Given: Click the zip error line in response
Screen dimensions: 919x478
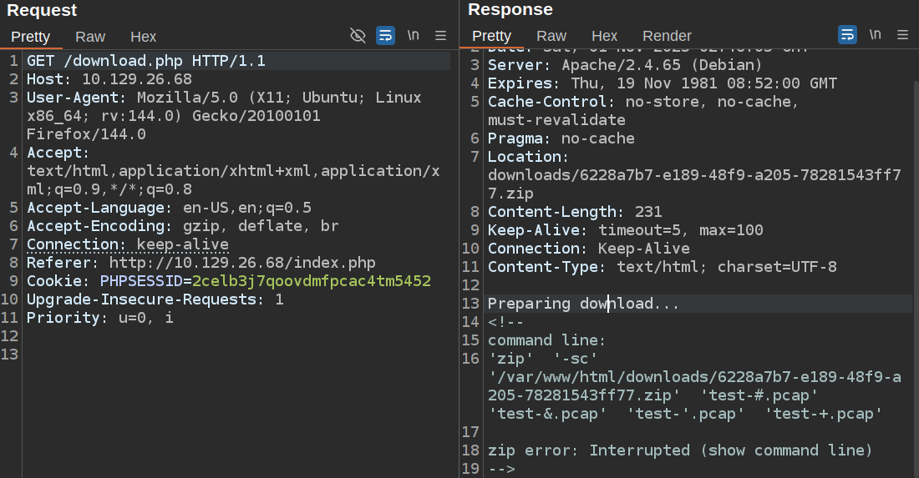Looking at the screenshot, I should pos(679,450).
